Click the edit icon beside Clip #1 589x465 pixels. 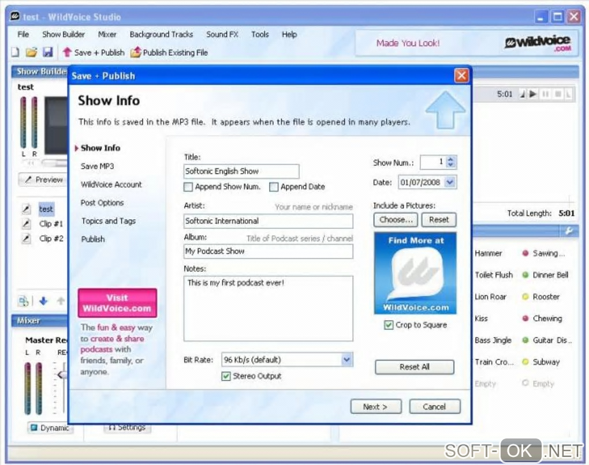26,224
